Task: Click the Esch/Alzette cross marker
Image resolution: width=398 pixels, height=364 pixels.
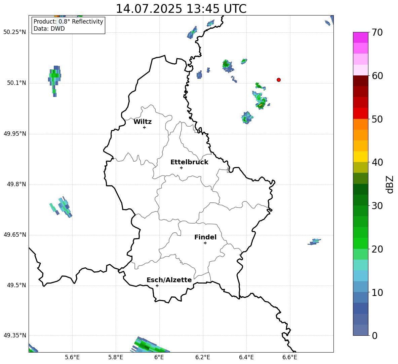Action: click(157, 286)
